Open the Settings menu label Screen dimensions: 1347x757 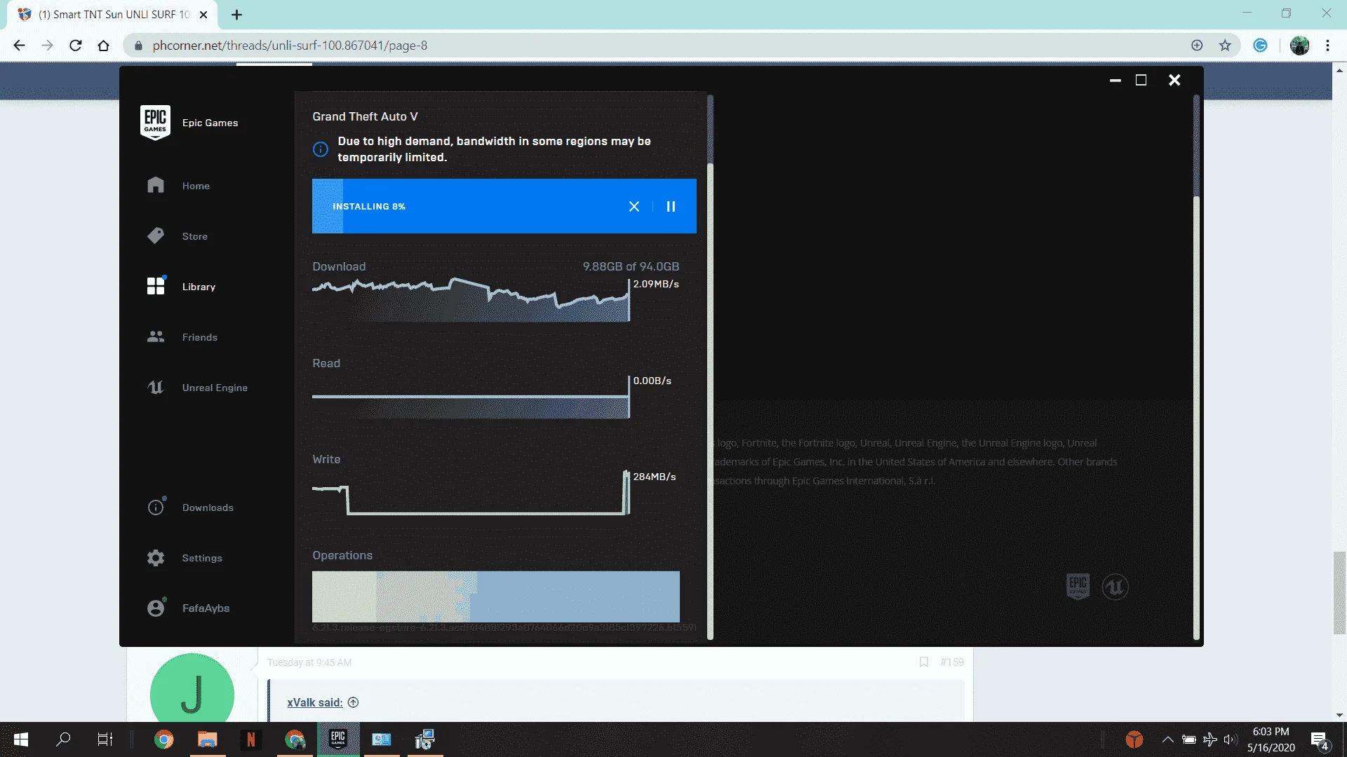(202, 558)
